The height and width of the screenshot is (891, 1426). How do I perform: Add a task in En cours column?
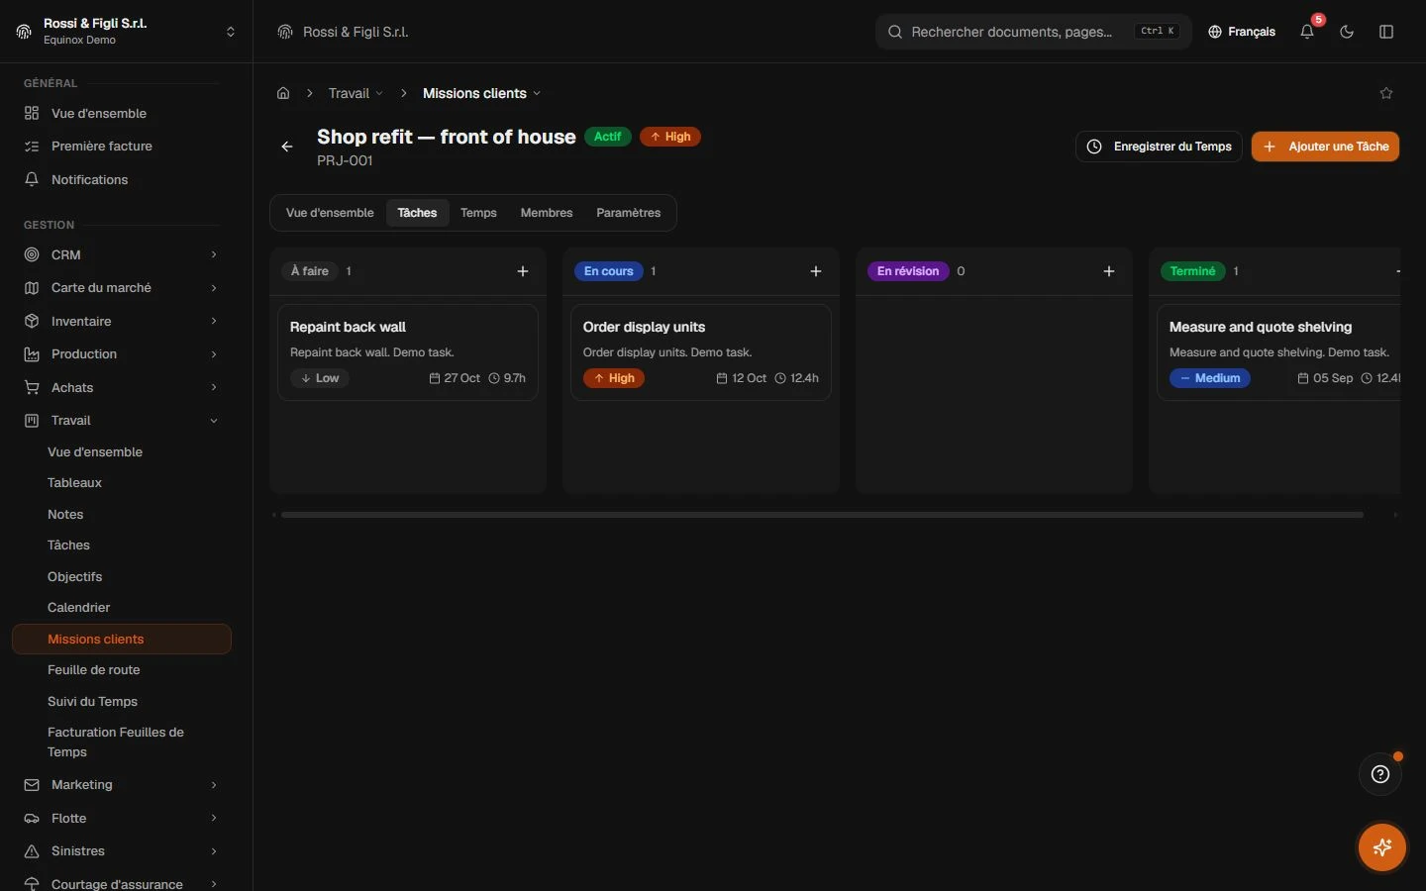(x=816, y=271)
